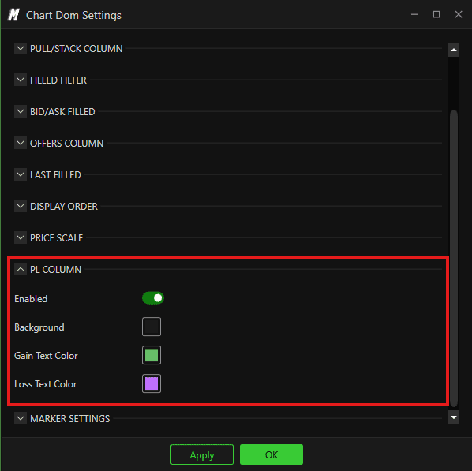Expand the PULL/STACK COLUMN section
The height and width of the screenshot is (471, 472).
coord(21,48)
